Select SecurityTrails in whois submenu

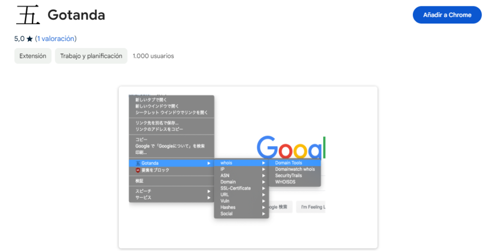click(x=295, y=176)
